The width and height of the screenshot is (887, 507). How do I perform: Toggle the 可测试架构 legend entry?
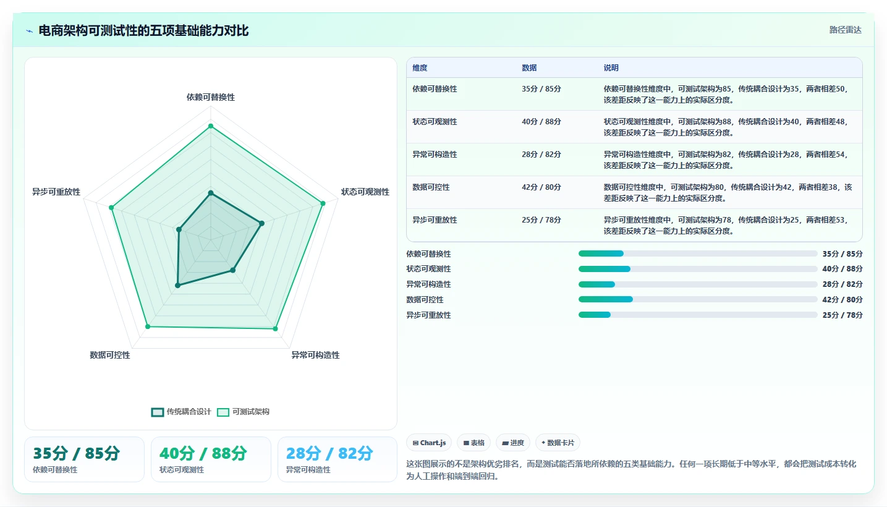pos(243,412)
